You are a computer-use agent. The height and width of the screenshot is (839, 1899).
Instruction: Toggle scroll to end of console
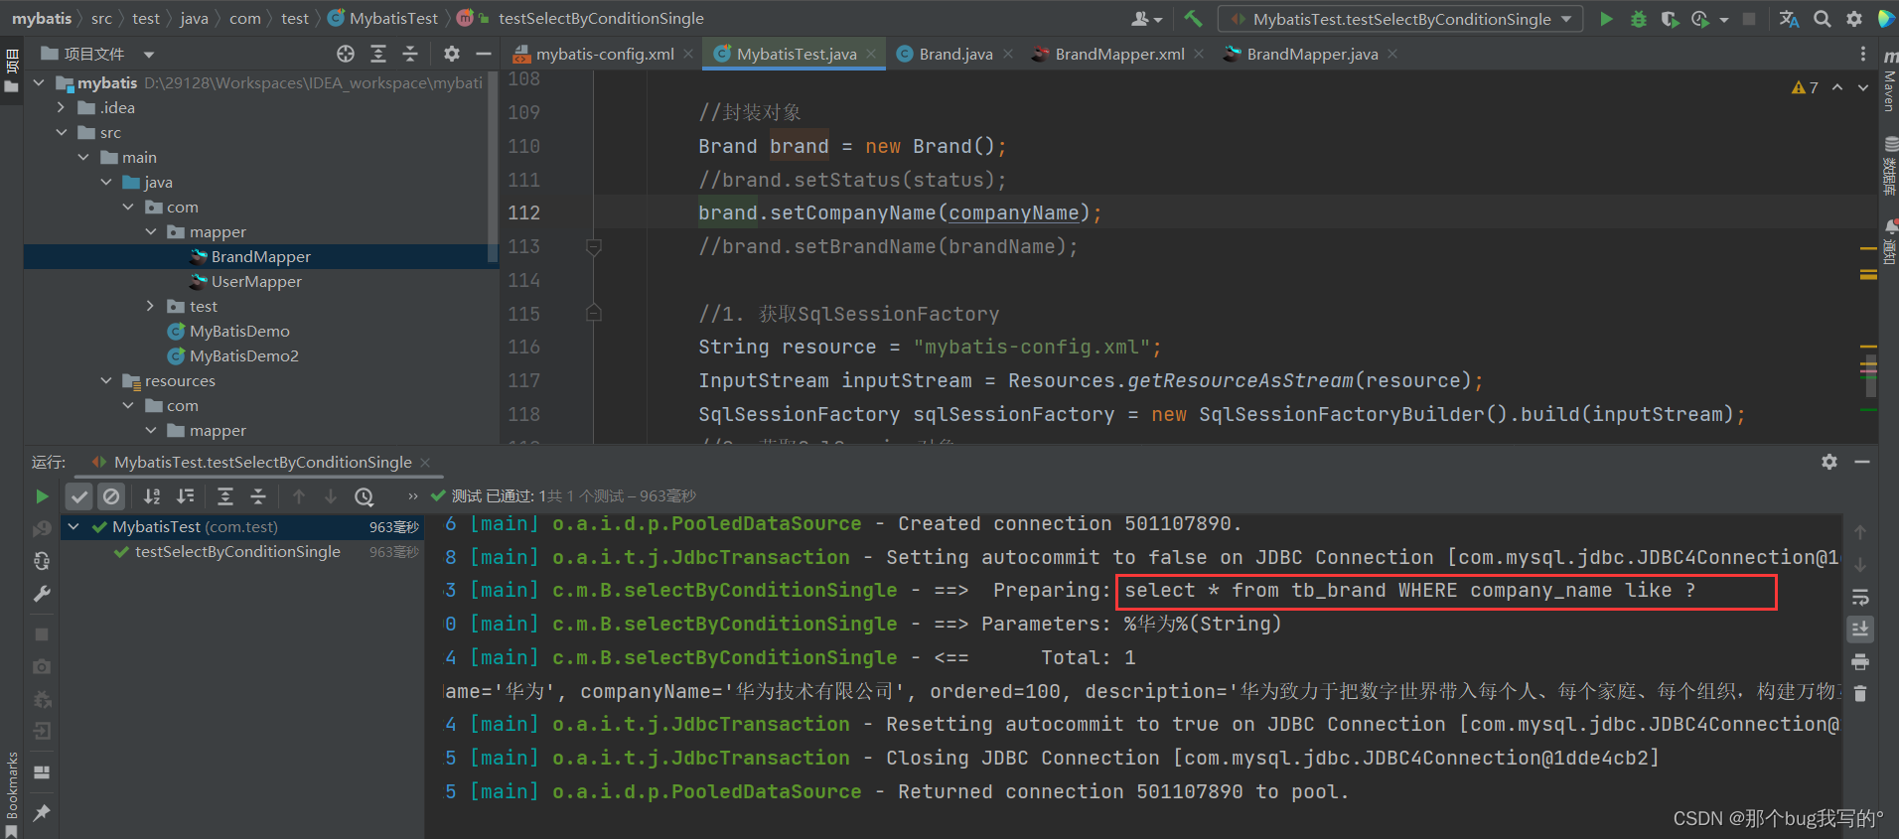[x=1860, y=629]
